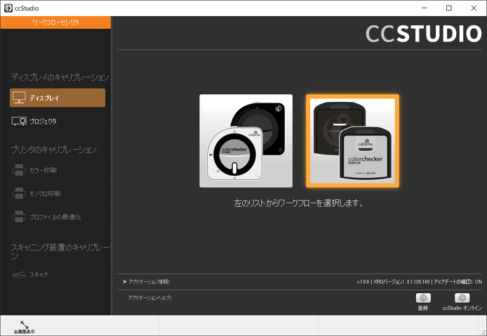
Task: Click the プロジェクタ label text
Action: point(44,122)
